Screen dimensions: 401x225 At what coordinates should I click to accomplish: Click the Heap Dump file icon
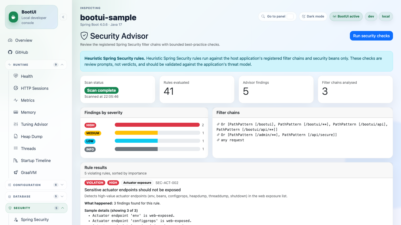pyautogui.click(x=16, y=136)
